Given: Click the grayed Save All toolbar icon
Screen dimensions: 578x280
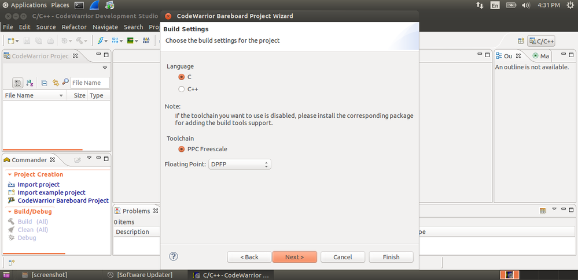Looking at the screenshot, I should point(39,41).
